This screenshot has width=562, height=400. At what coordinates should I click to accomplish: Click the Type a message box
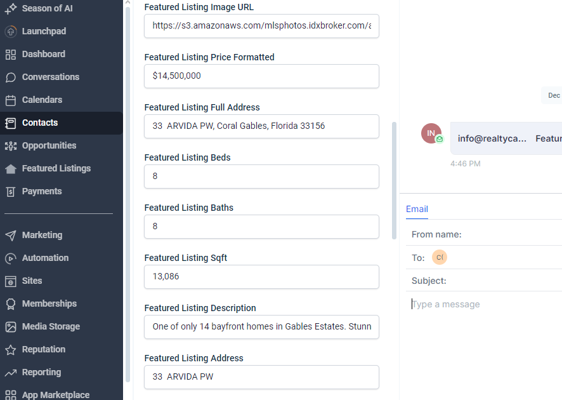coord(482,304)
